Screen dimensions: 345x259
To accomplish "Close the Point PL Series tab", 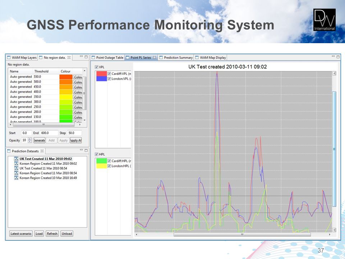I will pos(155,57).
